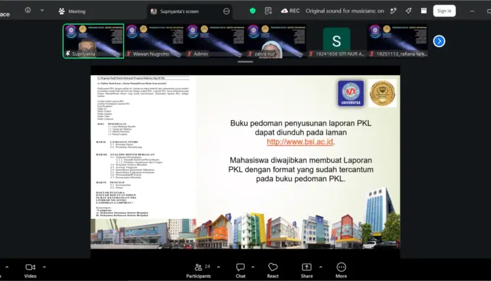
Task: Open the AI companion sparkle icon
Action: coord(409,11)
